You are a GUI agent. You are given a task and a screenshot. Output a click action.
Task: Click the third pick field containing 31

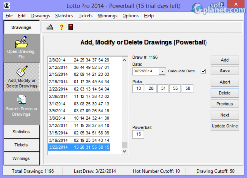163,89
